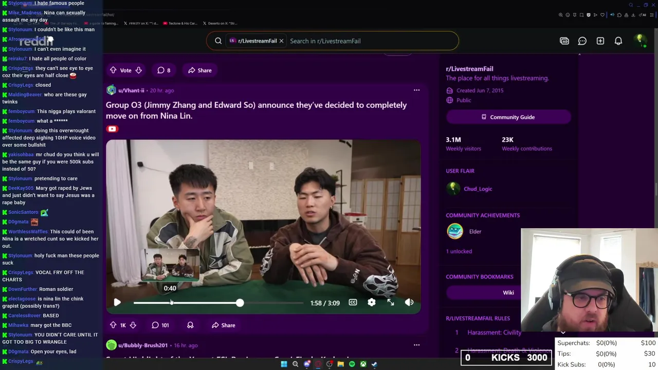Open the u/Vhant-ii profile link
658x370 pixels.
coord(131,90)
